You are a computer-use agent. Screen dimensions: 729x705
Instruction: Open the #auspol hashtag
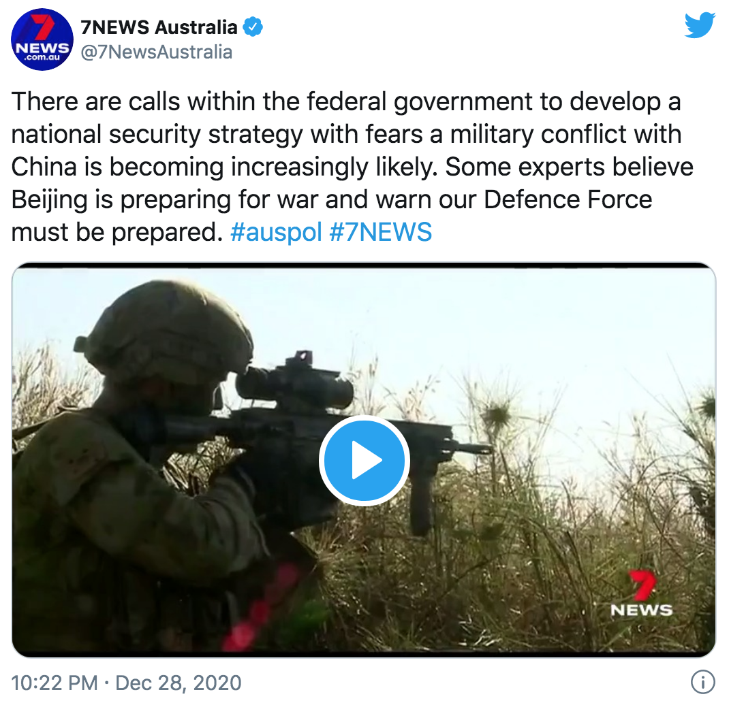click(x=276, y=232)
